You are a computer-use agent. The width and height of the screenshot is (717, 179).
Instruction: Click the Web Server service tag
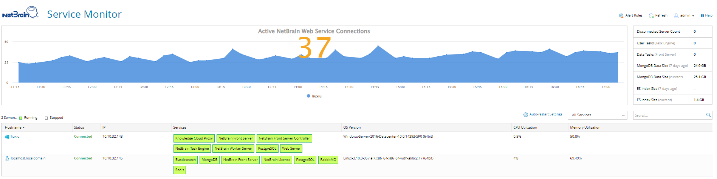click(291, 149)
